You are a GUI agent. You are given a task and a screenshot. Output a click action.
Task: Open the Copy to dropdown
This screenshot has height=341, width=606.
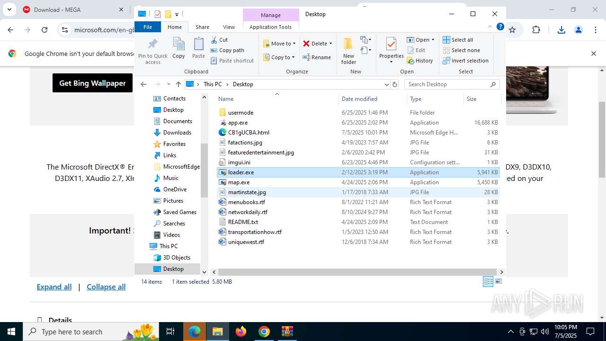tap(279, 57)
